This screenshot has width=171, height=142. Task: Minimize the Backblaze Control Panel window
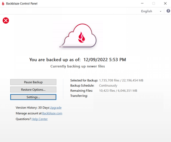(x=142, y=3)
